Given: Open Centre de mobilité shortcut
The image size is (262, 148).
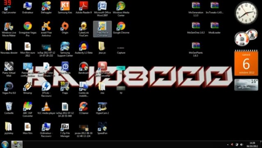Looking at the screenshot, I should [x=84, y=89].
